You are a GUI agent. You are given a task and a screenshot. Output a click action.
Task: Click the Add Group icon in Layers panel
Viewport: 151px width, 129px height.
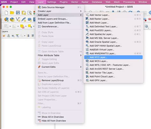(9, 36)
